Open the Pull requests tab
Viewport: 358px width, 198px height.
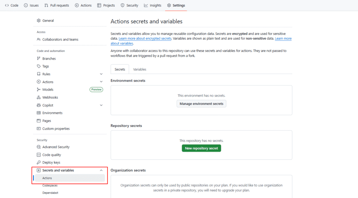(x=57, y=5)
